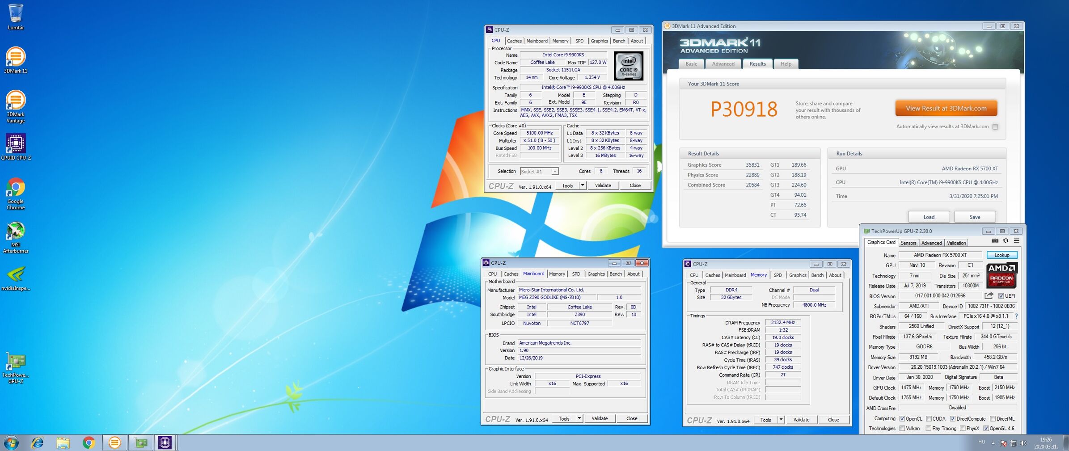The image size is (1069, 451).
Task: Switch to the Advanced tab in 3DMark 11
Action: pos(723,64)
